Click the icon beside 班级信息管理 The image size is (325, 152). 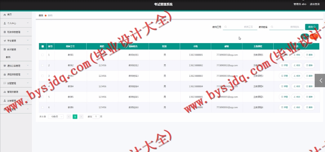click(5, 32)
